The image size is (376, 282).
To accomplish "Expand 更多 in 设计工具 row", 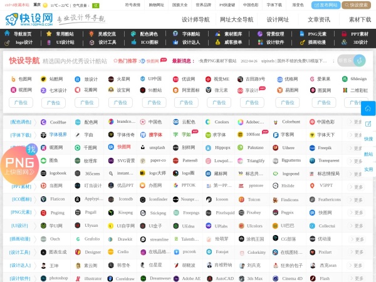I will click(x=357, y=252).
